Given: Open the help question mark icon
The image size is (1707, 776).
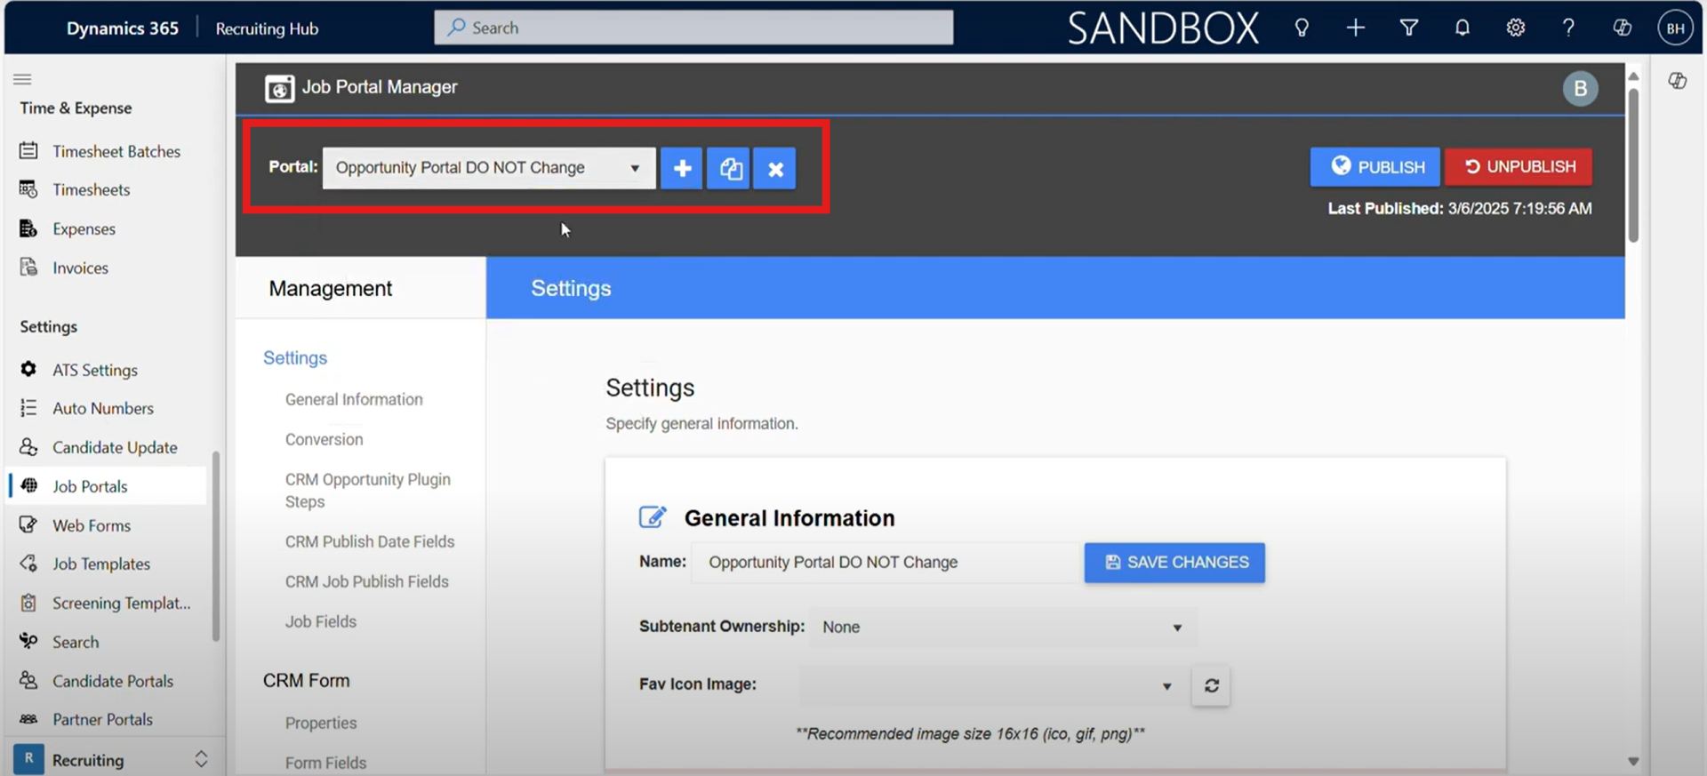Looking at the screenshot, I should pos(1568,28).
